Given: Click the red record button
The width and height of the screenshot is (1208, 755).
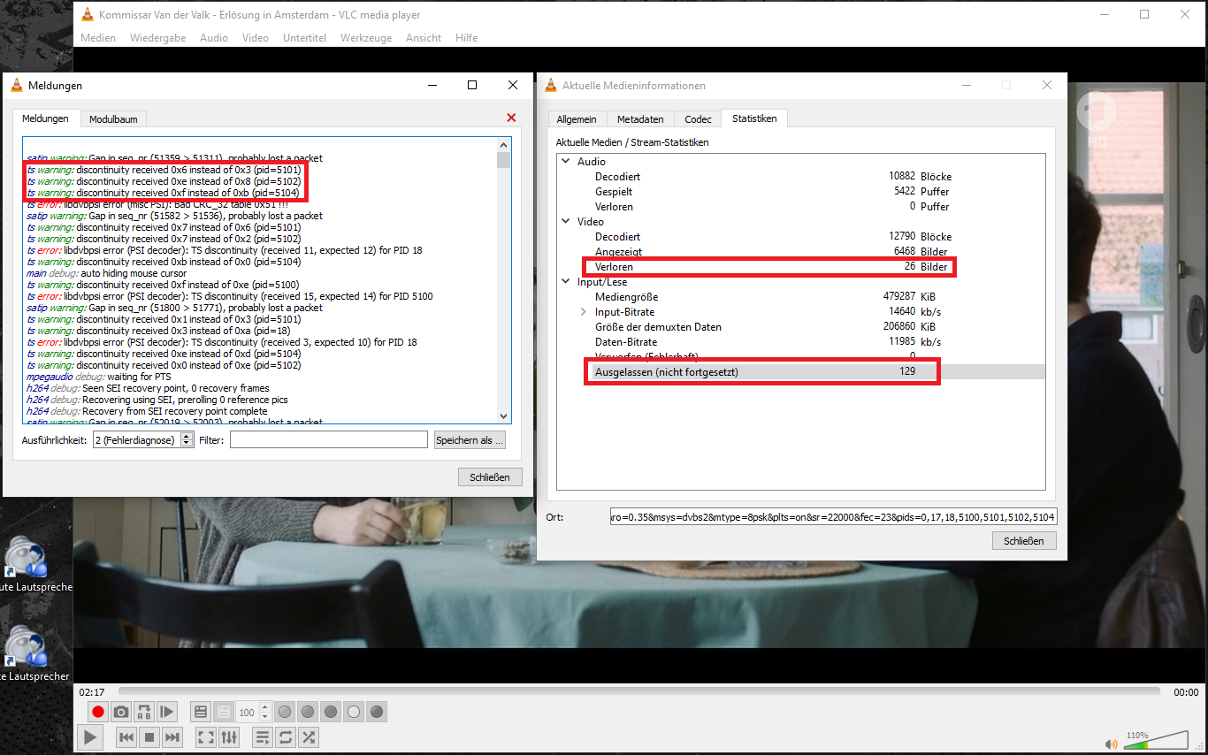Looking at the screenshot, I should coord(98,712).
